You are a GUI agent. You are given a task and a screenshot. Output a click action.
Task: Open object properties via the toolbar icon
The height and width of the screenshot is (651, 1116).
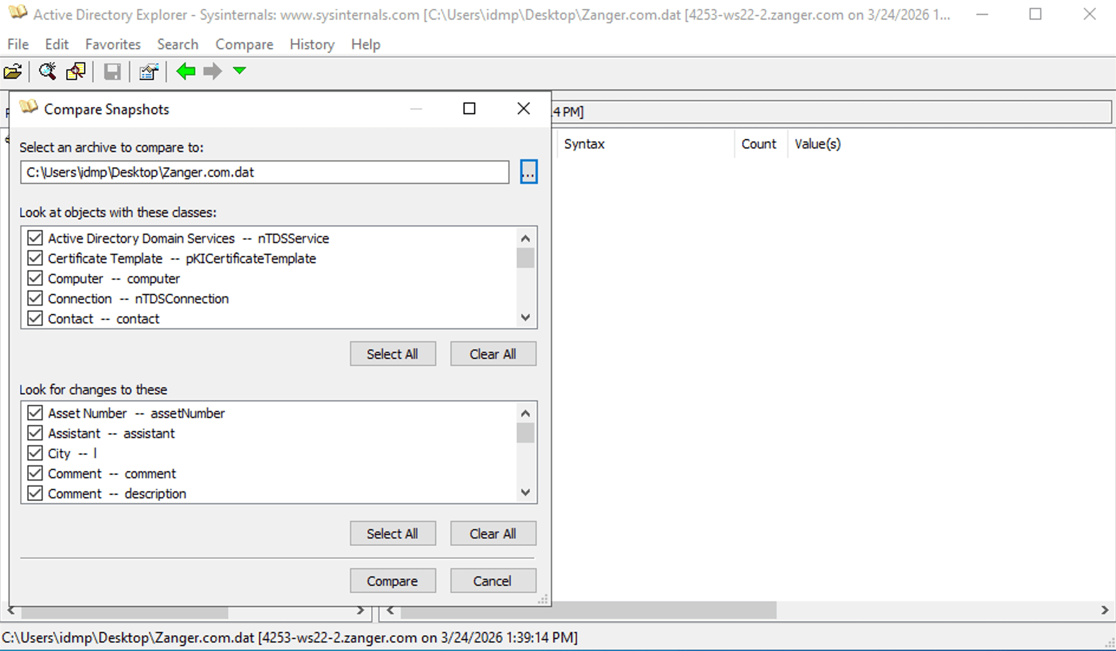(148, 71)
